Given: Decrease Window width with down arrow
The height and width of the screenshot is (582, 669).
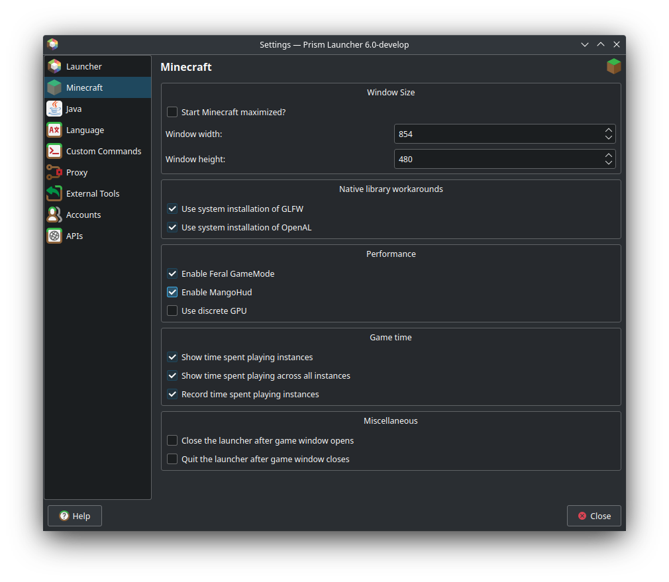Looking at the screenshot, I should [x=609, y=137].
